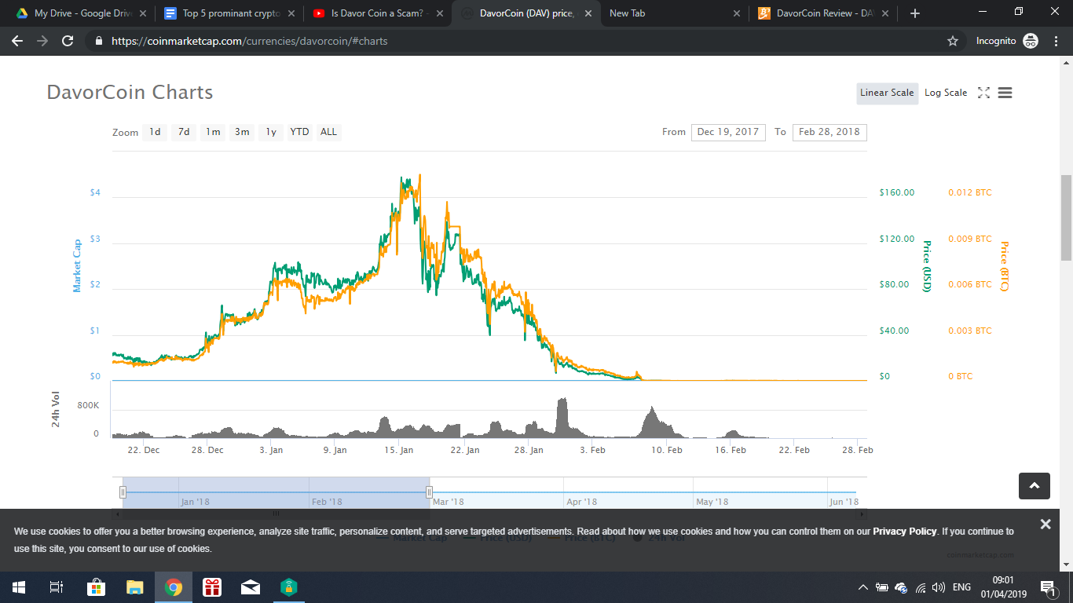The width and height of the screenshot is (1073, 603).
Task: Open chart hamburger export menu
Action: pos(1005,93)
